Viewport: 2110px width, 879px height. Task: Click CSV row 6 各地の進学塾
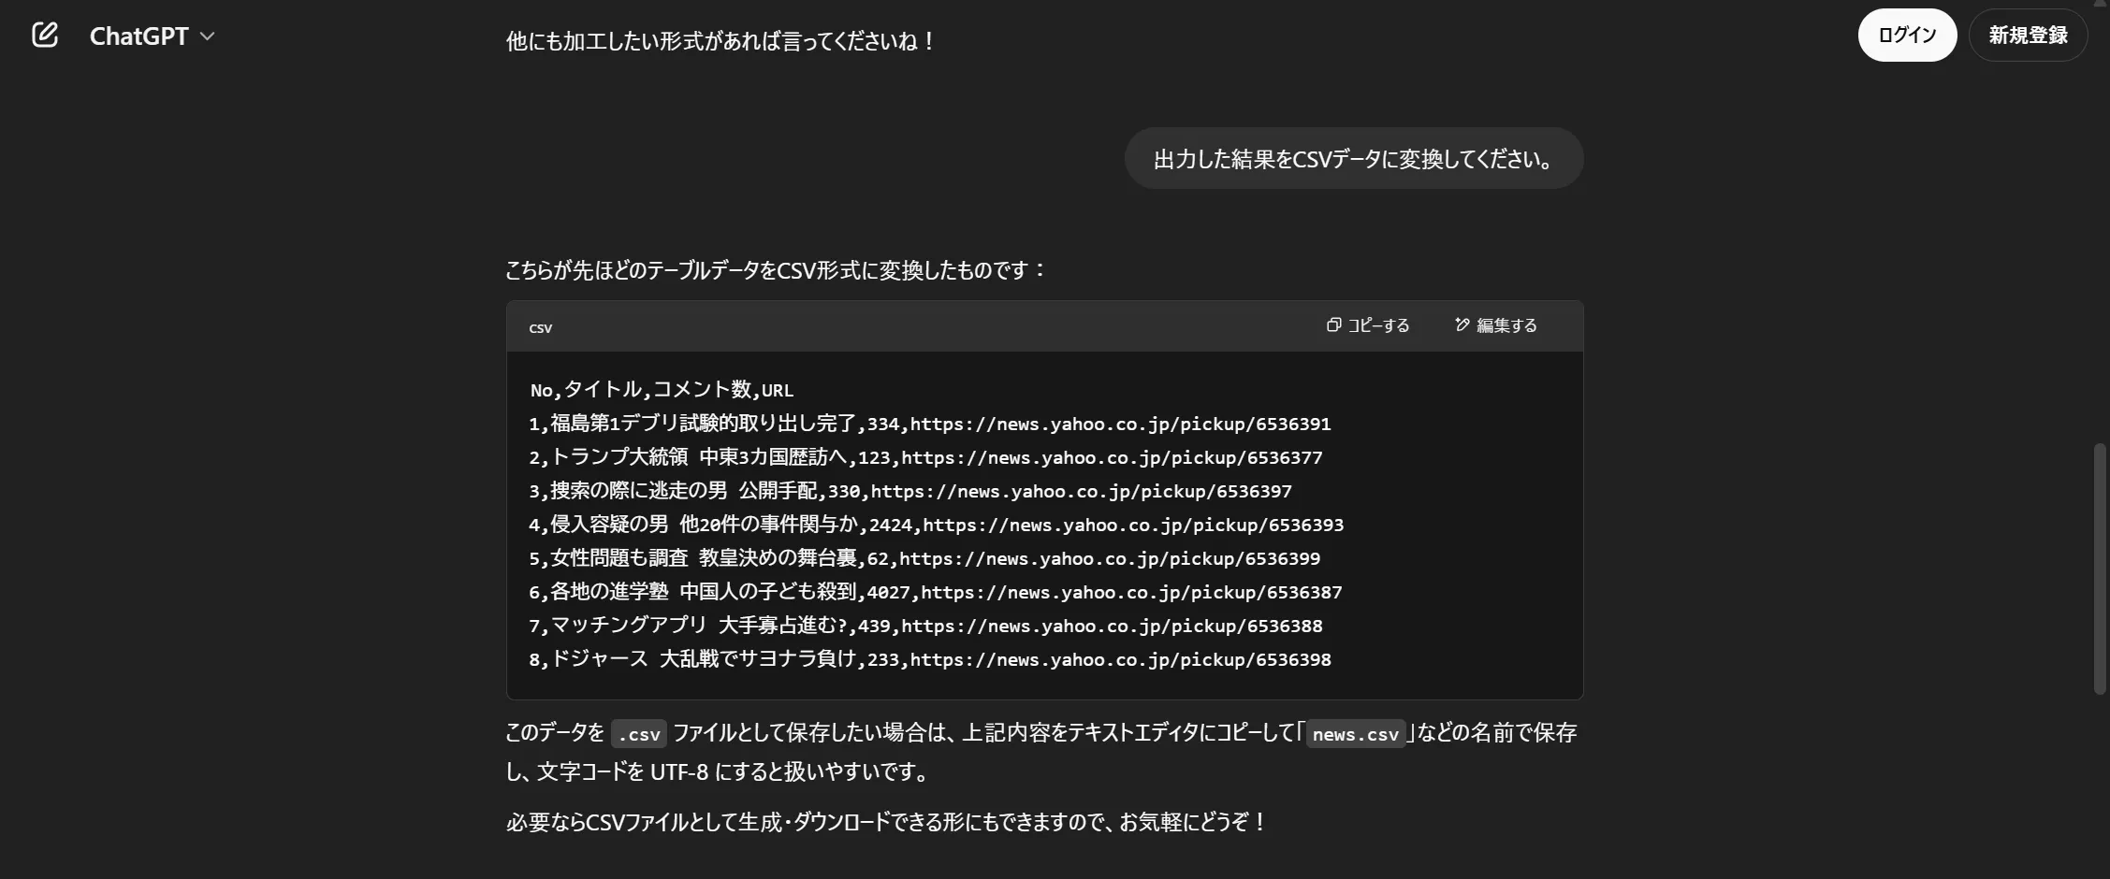click(935, 592)
